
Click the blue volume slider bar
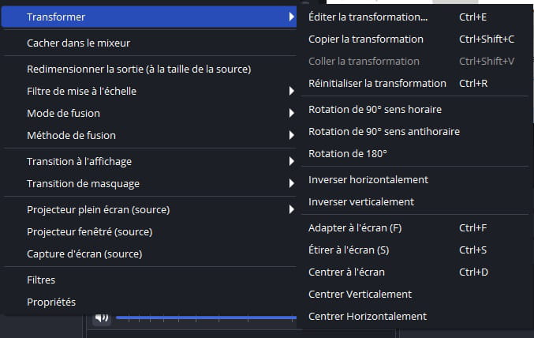tap(206, 317)
